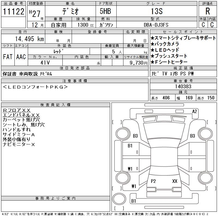Click the B3 mark on the right front fender
This screenshot has height=218, width=218.
193,136
